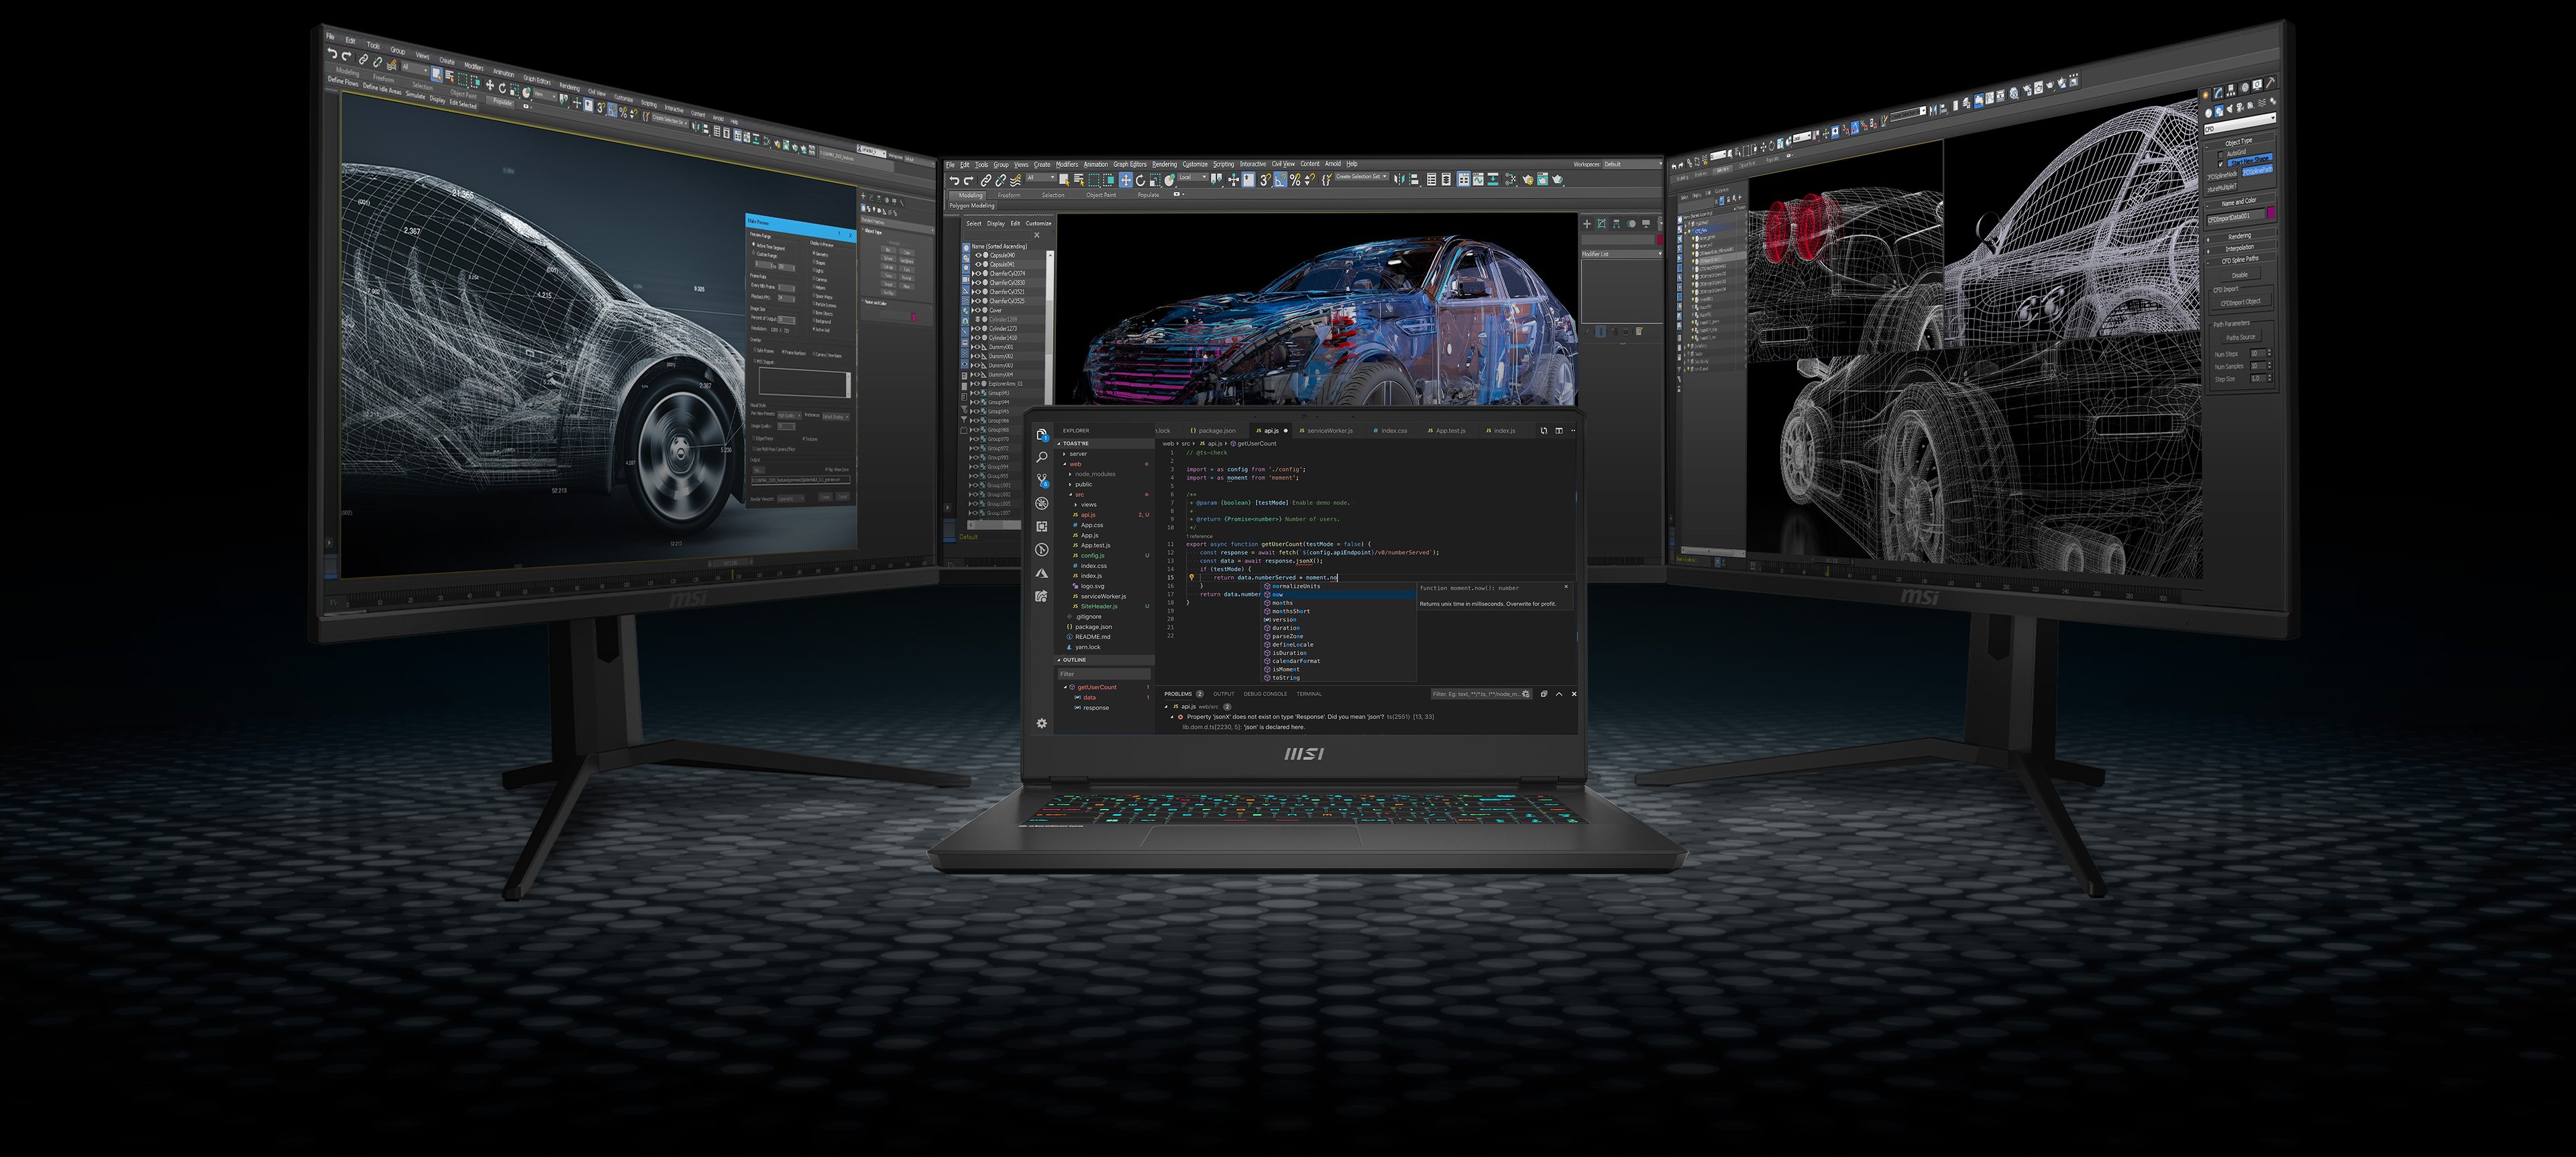
Task: Hide Cylinder1273 via its eye icon
Action: 978,328
